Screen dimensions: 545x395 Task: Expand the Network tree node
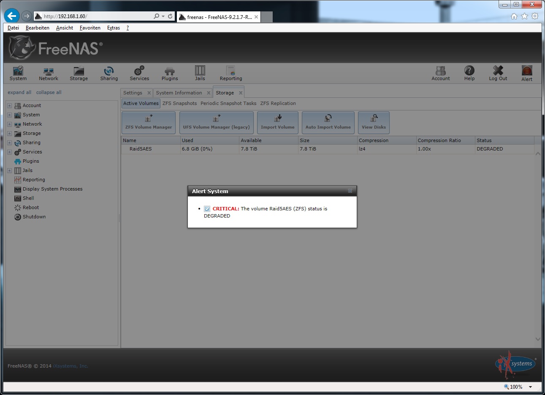point(9,124)
